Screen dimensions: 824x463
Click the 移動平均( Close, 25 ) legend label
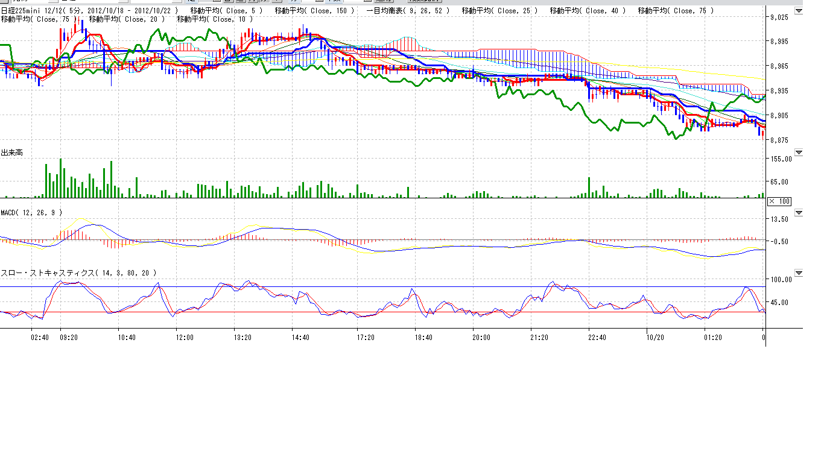499,11
